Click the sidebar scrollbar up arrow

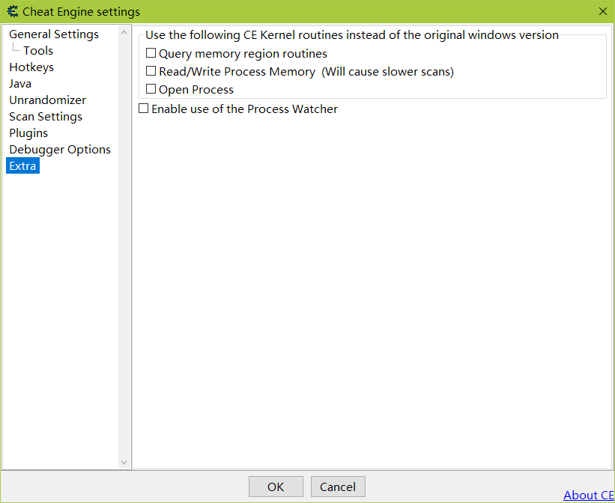(124, 33)
